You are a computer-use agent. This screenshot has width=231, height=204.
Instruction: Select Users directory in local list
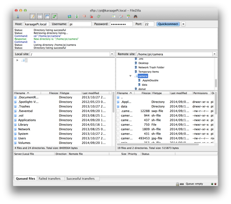62,138
